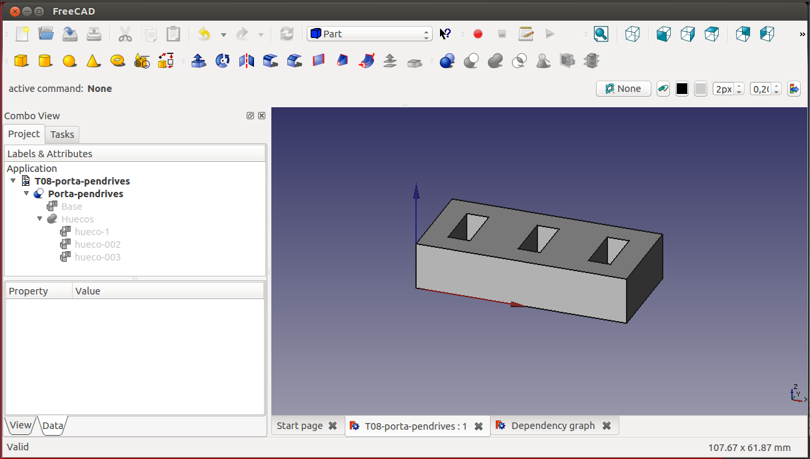The width and height of the screenshot is (810, 459).
Task: Create a box primitive solid
Action: point(21,61)
